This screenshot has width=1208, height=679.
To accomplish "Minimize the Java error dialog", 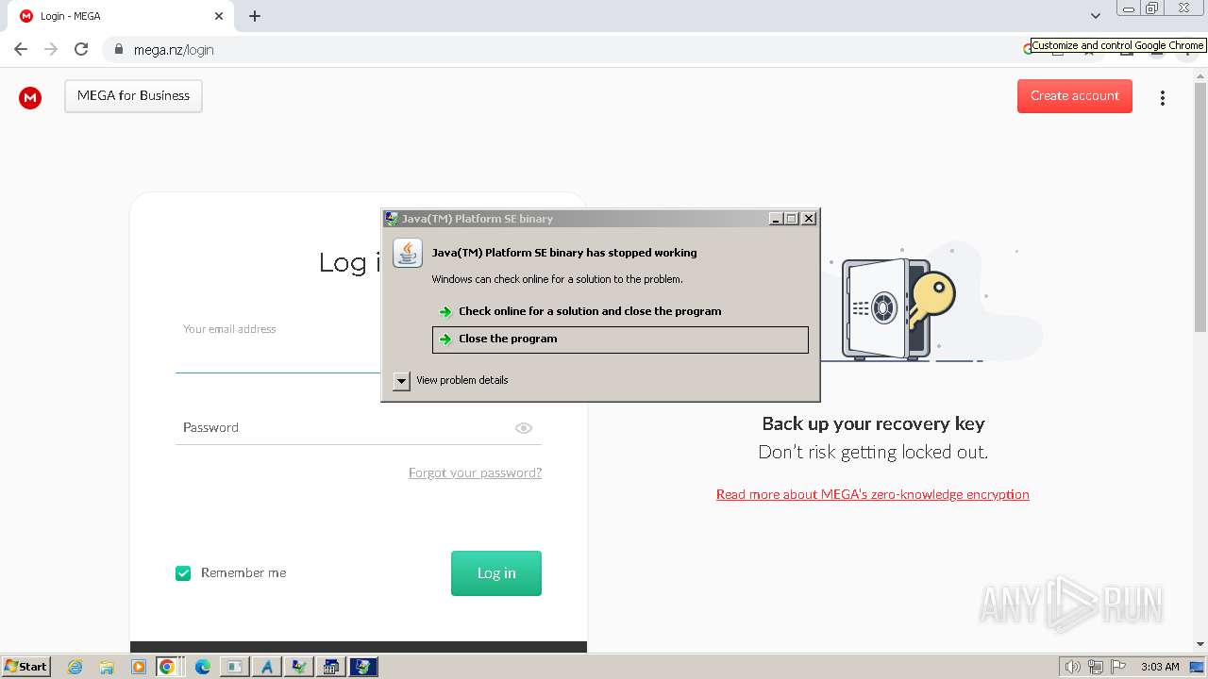I will tap(776, 219).
